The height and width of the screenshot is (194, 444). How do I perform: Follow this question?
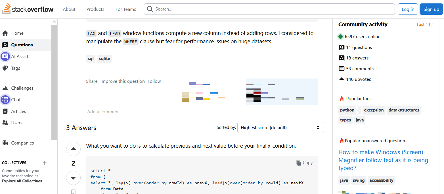pos(154,81)
